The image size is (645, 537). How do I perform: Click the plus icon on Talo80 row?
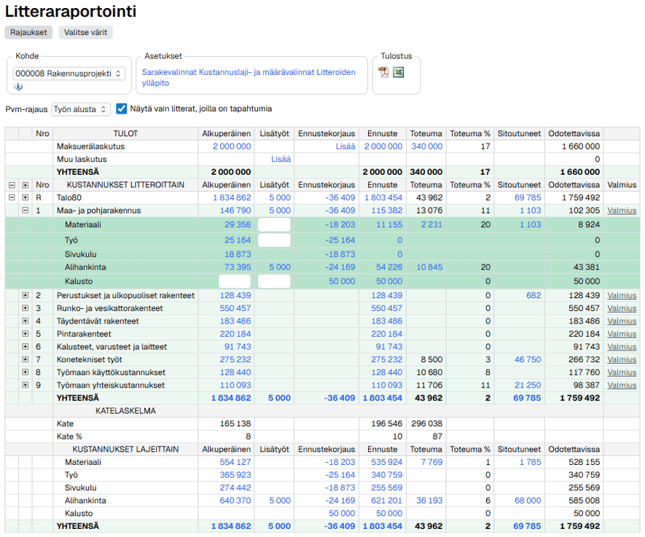coord(26,197)
